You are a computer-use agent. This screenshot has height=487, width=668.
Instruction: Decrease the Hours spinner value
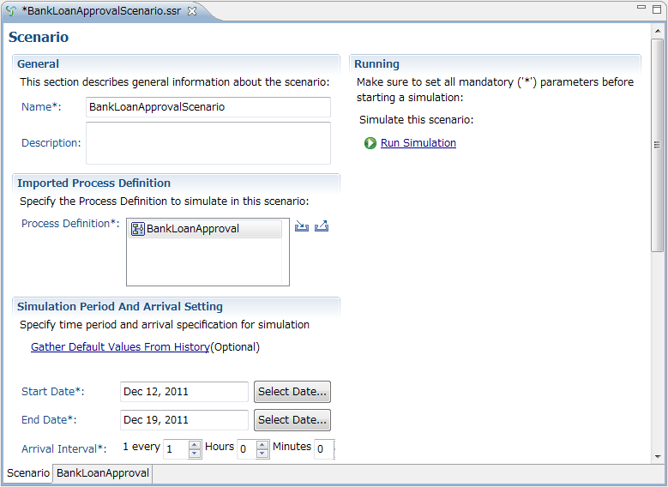(x=262, y=454)
